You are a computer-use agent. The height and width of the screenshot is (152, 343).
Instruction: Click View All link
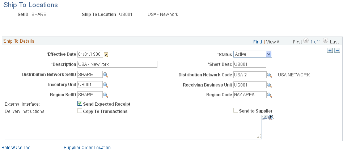click(x=274, y=42)
